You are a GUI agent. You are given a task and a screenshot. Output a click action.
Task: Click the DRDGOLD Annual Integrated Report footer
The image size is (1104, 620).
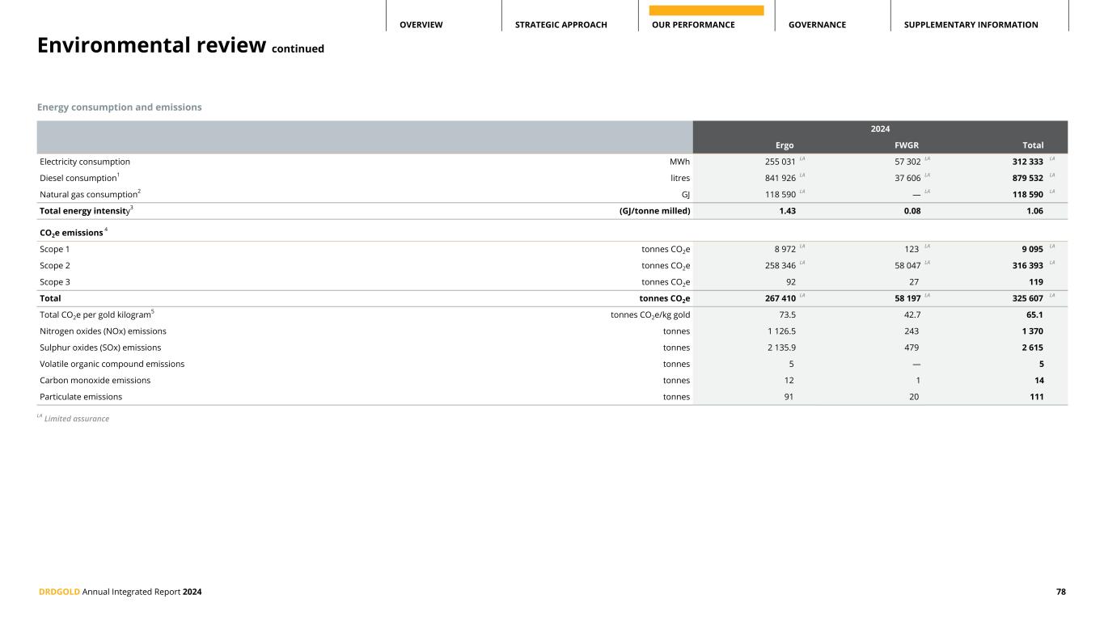pos(120,592)
